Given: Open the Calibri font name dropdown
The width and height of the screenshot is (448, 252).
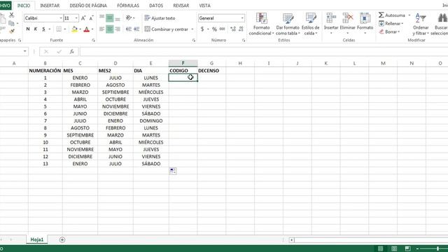Looking at the screenshot, I should click(x=61, y=18).
